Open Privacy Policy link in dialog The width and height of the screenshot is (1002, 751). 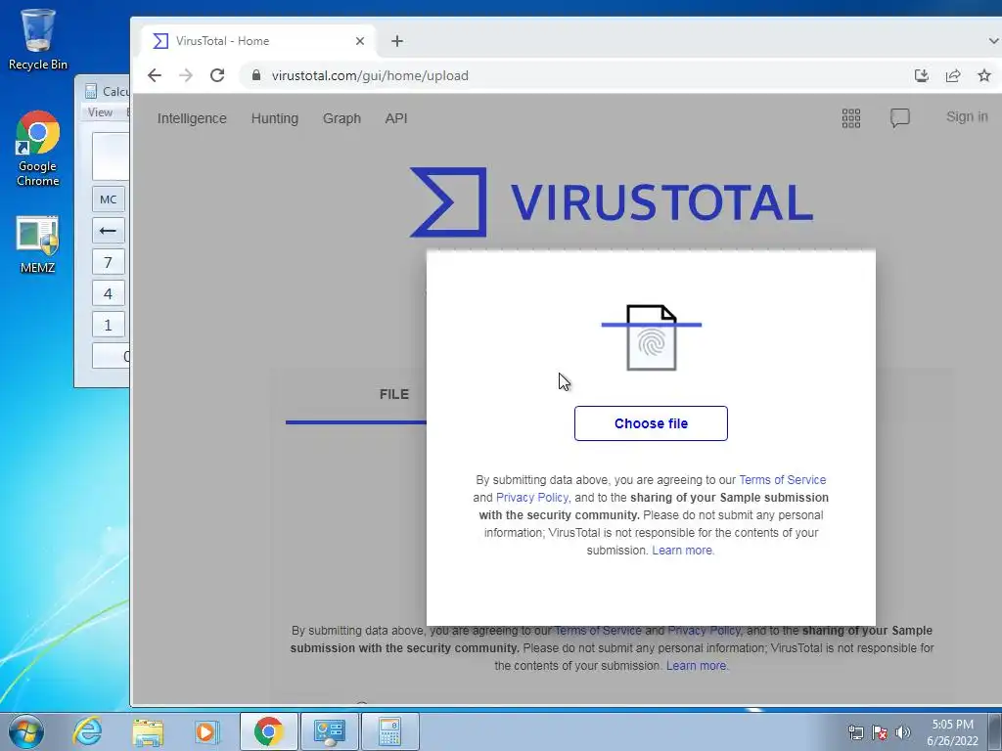click(531, 498)
